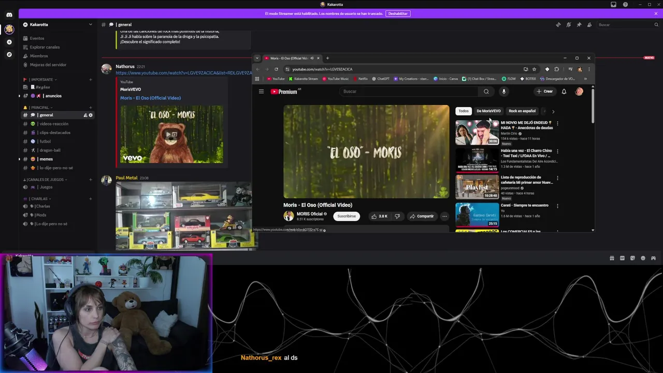Subscribe to MORIS Oficial with Suscribirse
The width and height of the screenshot is (663, 373).
pyautogui.click(x=347, y=216)
